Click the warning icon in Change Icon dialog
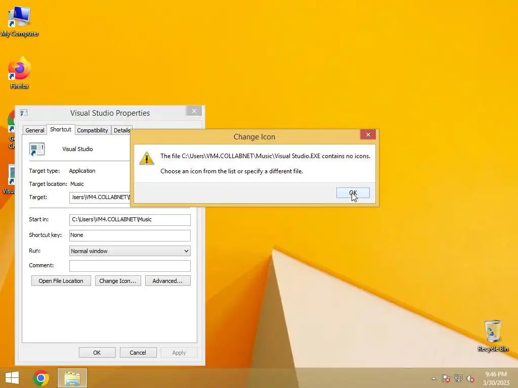The image size is (518, 388). (x=147, y=158)
